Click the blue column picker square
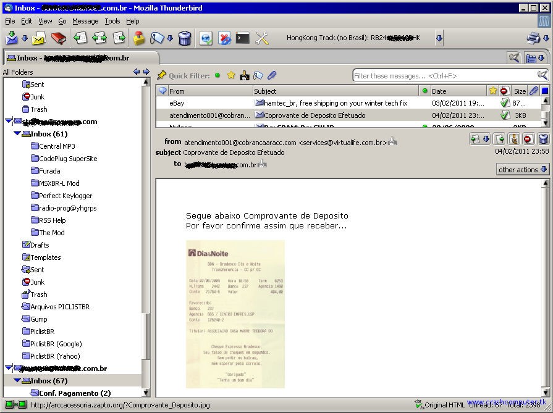 (x=545, y=91)
